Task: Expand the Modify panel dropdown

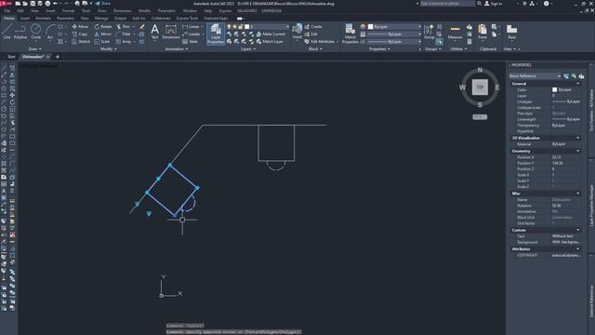Action: coord(109,49)
